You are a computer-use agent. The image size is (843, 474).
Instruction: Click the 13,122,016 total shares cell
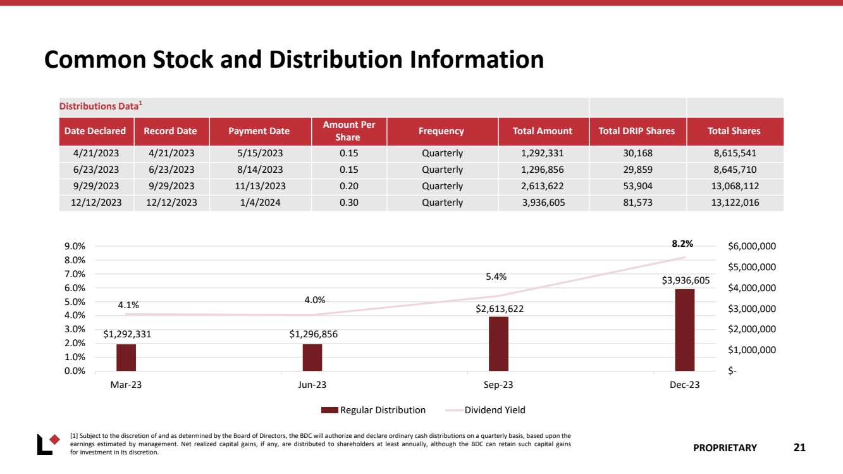[734, 203]
